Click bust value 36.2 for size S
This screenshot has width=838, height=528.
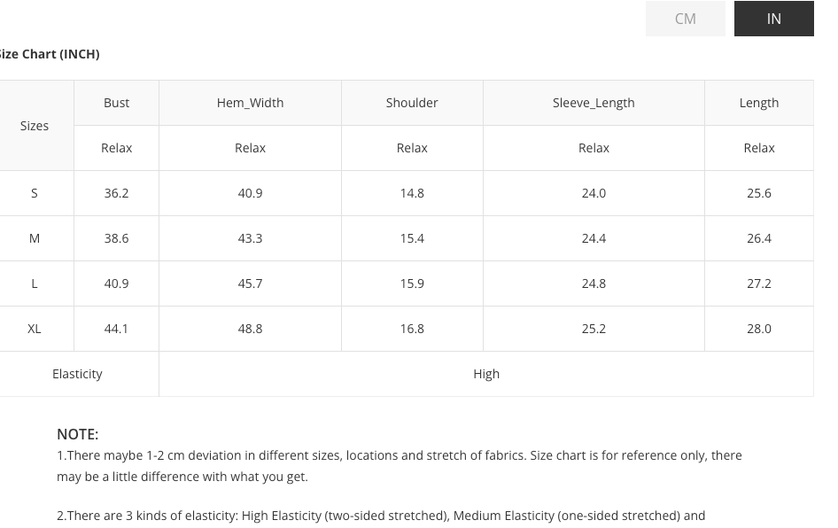pos(116,193)
